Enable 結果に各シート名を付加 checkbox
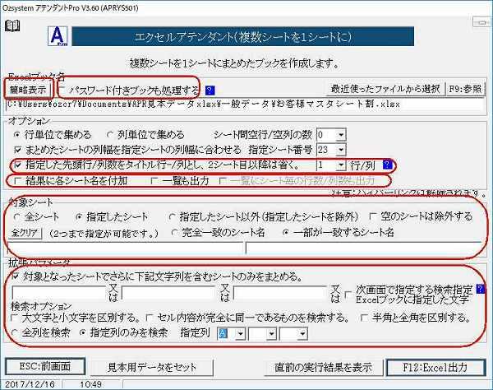493x390 pixels. 17,181
